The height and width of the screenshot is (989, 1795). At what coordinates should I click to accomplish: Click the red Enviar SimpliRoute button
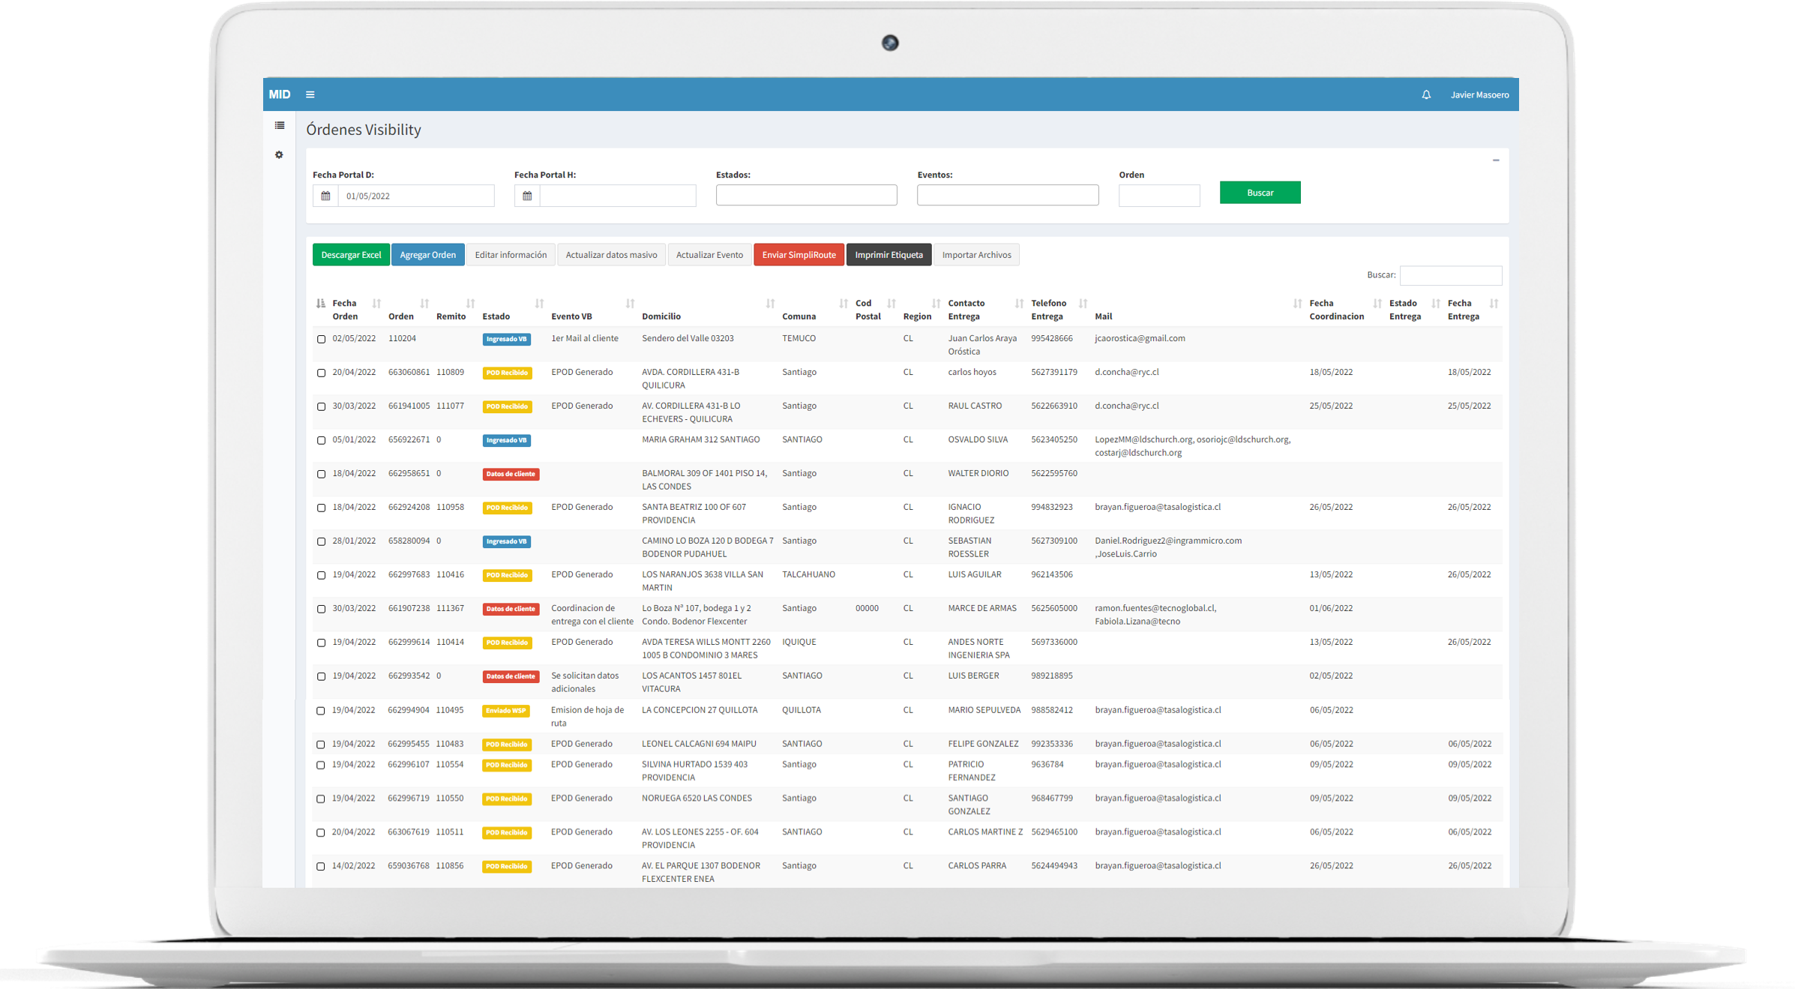[799, 255]
